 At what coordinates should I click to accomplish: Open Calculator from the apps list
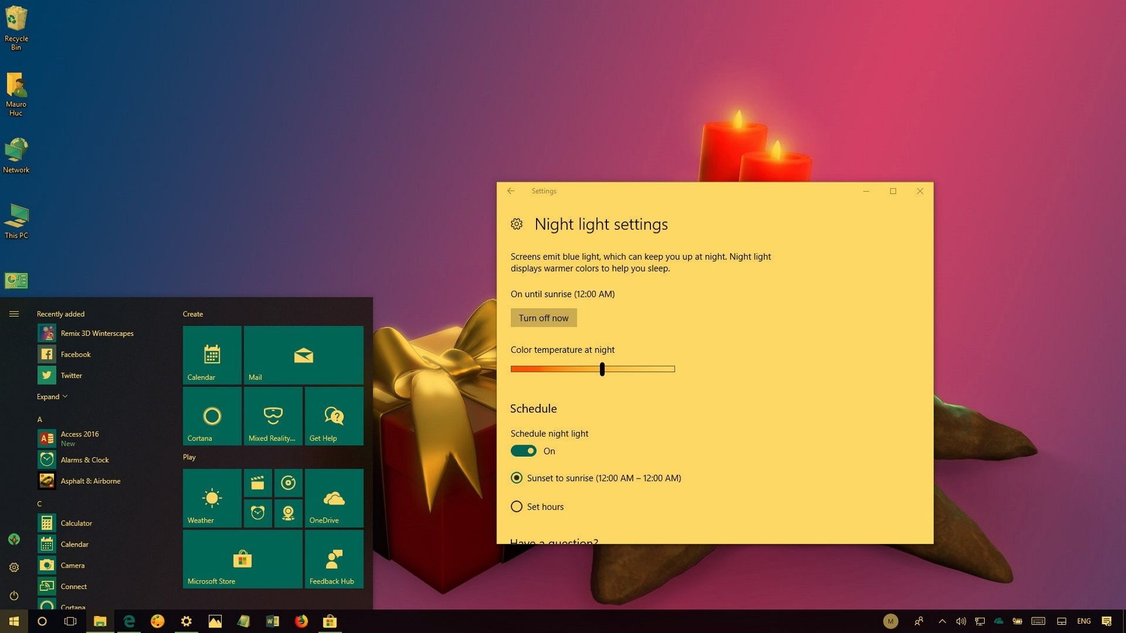76,523
